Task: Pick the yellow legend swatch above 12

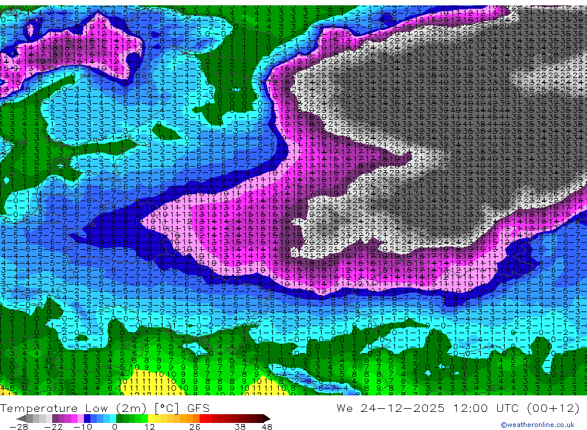Action: (151, 418)
